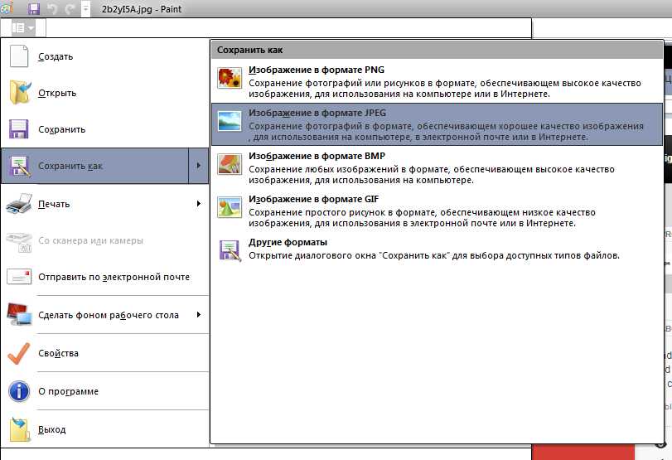Choose the Создать menu item
The height and width of the screenshot is (460, 672).
tap(104, 56)
